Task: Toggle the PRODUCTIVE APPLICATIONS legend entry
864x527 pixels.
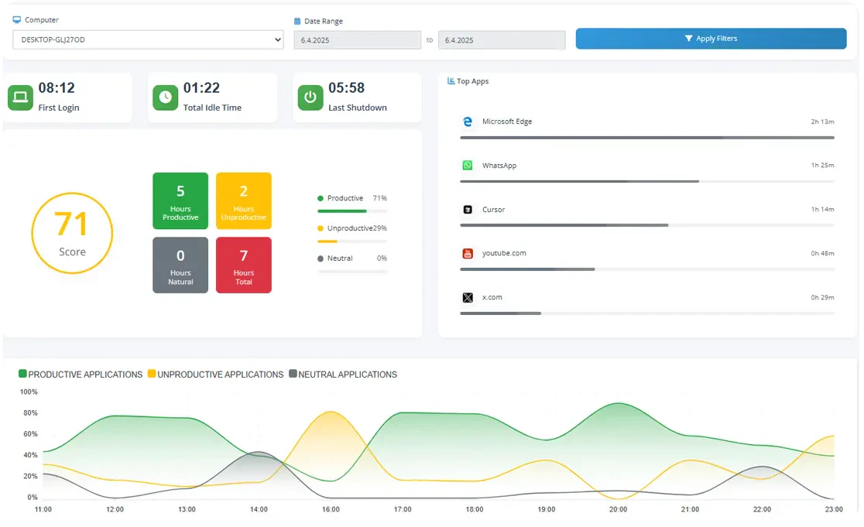Action: point(80,375)
